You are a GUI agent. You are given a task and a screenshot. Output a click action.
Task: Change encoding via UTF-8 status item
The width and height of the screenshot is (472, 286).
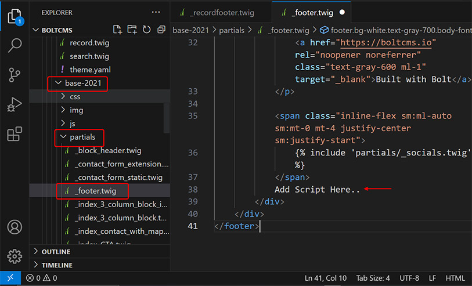pos(409,278)
